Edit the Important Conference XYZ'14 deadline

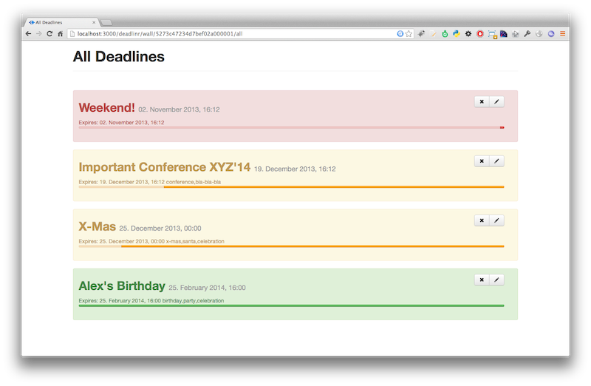(496, 161)
